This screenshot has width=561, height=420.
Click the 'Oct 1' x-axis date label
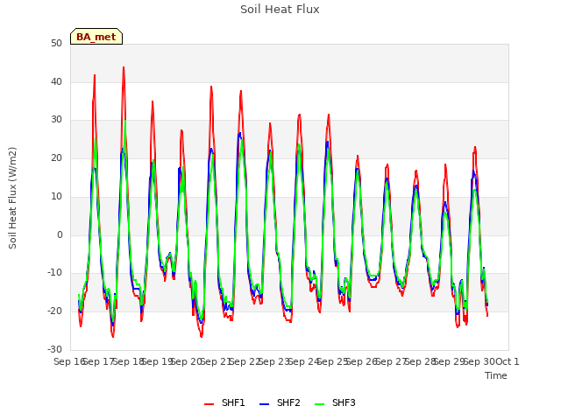tap(508, 361)
